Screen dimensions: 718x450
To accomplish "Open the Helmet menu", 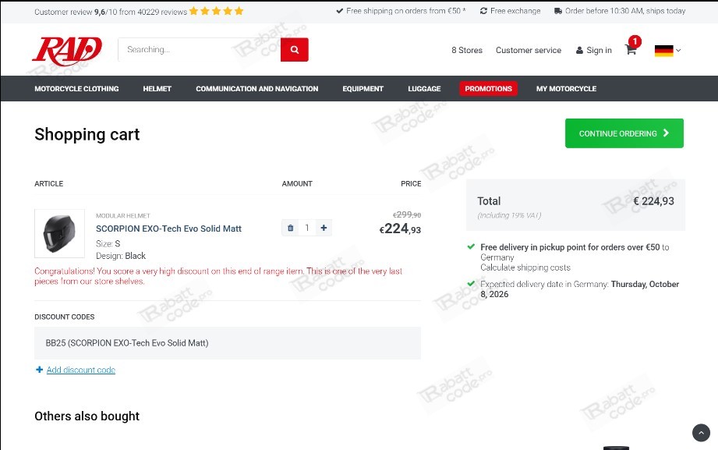I will click(157, 89).
